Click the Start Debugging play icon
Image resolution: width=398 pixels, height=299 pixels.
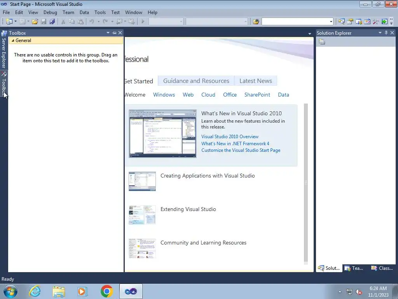point(143,22)
